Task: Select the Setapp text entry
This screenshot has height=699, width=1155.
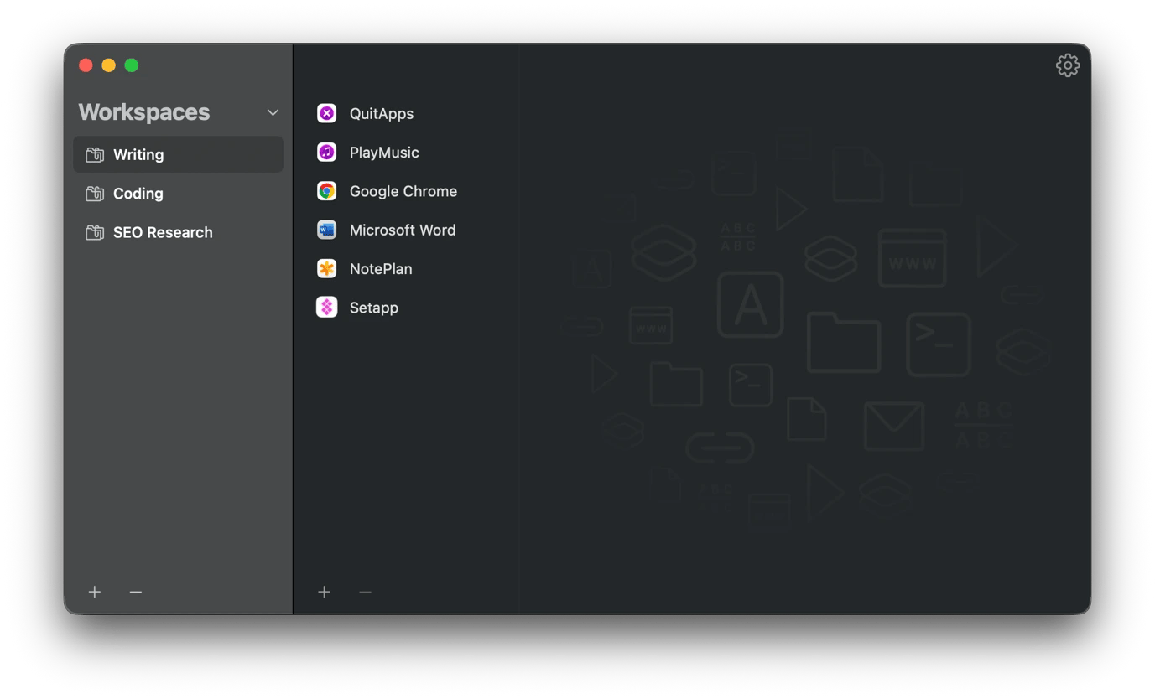Action: coord(374,308)
